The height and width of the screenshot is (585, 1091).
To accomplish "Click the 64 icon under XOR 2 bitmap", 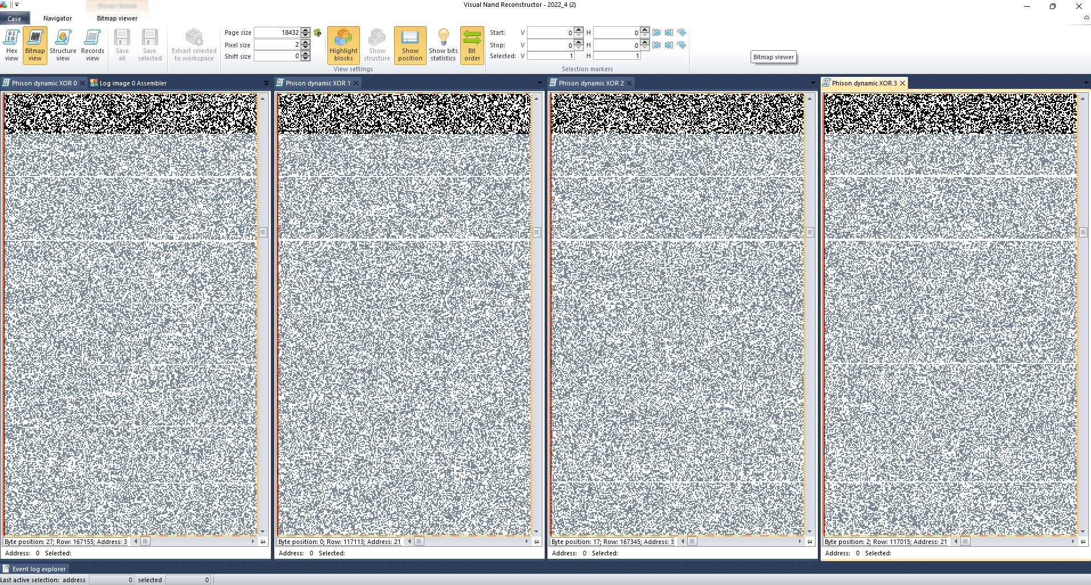I will [810, 542].
